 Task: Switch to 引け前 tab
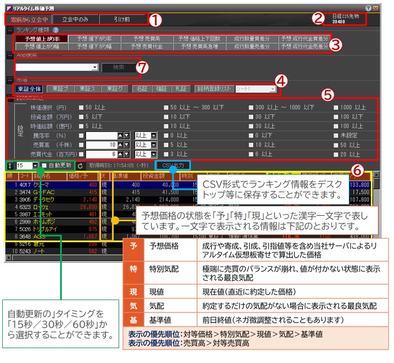click(x=123, y=19)
